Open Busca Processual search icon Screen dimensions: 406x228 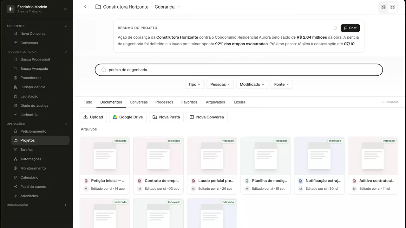pos(16,59)
